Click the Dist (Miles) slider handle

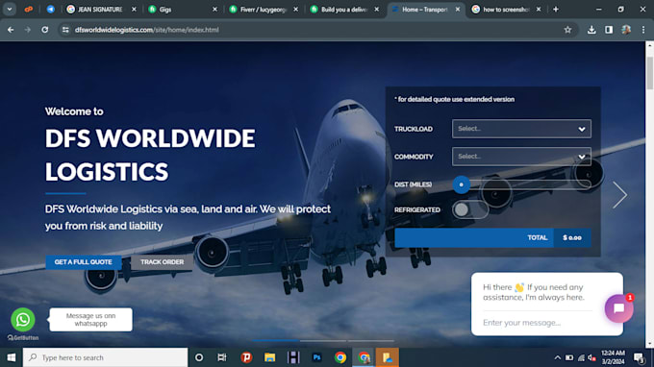click(x=462, y=184)
